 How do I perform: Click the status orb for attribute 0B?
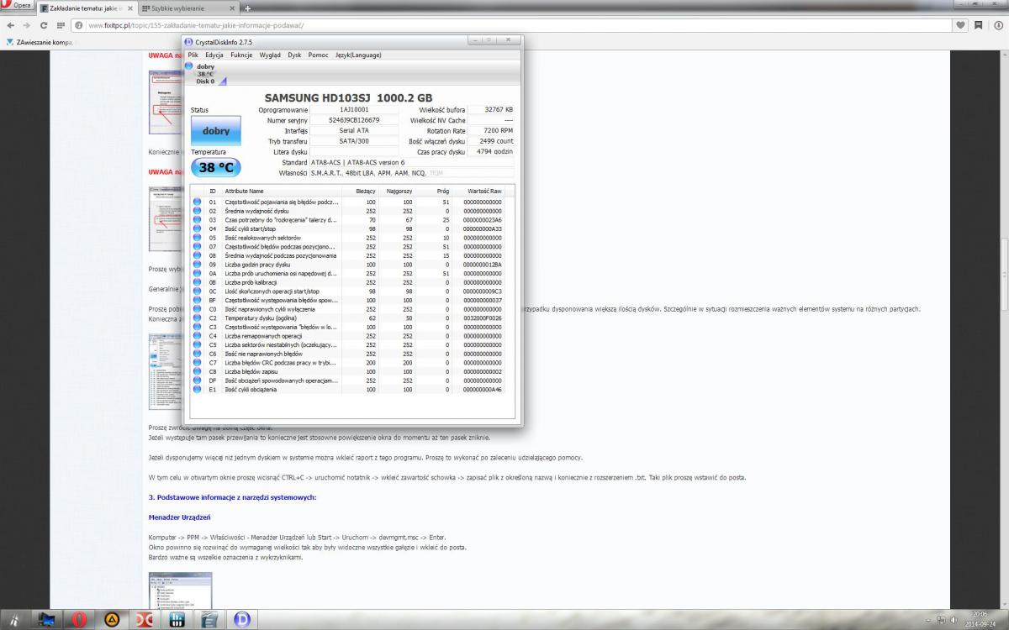[197, 282]
